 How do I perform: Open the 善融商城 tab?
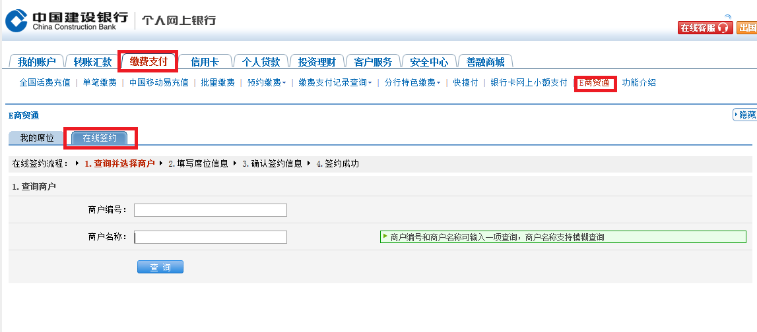tap(485, 62)
